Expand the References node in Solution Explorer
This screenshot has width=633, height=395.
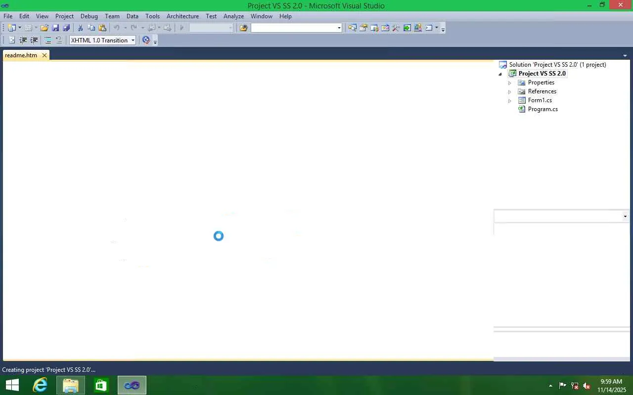510,92
